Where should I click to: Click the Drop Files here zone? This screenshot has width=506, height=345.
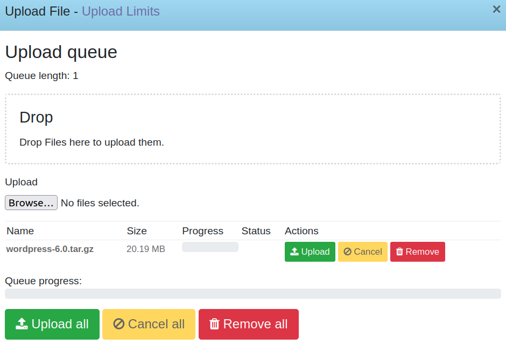253,130
